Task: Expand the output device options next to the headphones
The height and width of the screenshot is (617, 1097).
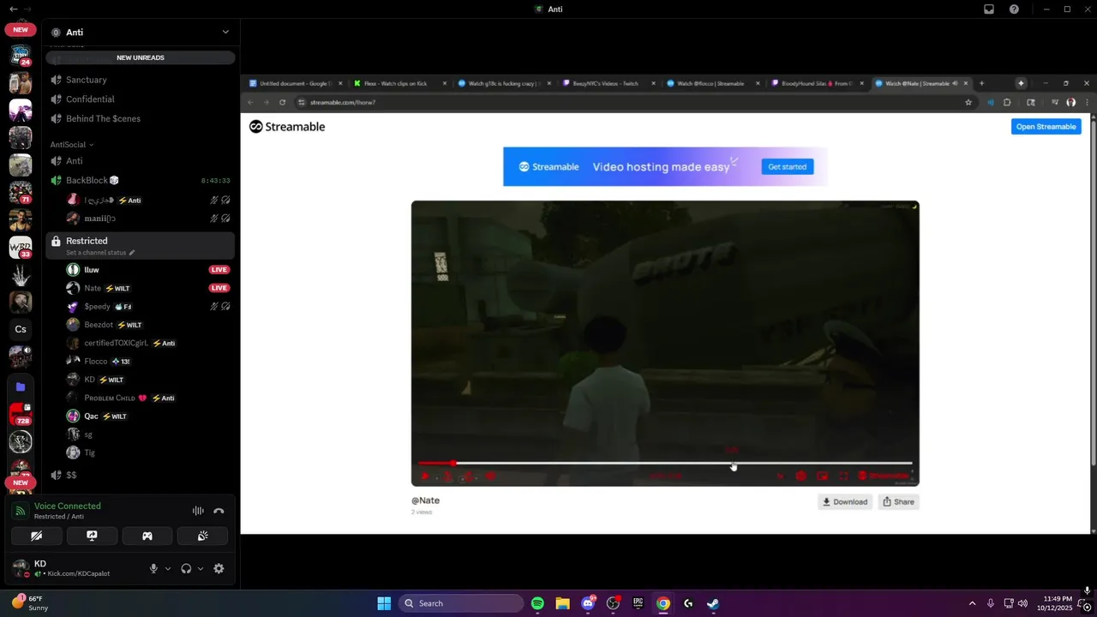Action: (201, 568)
